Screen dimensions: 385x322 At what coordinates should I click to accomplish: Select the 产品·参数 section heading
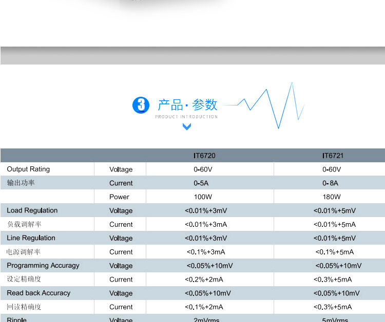coord(187,105)
